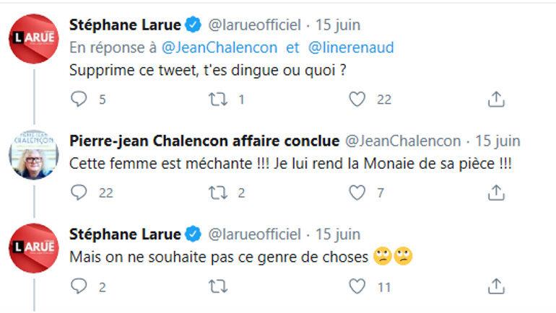
Task: Like the "Mais on ne souhaite pas" tweet
Action: [357, 287]
